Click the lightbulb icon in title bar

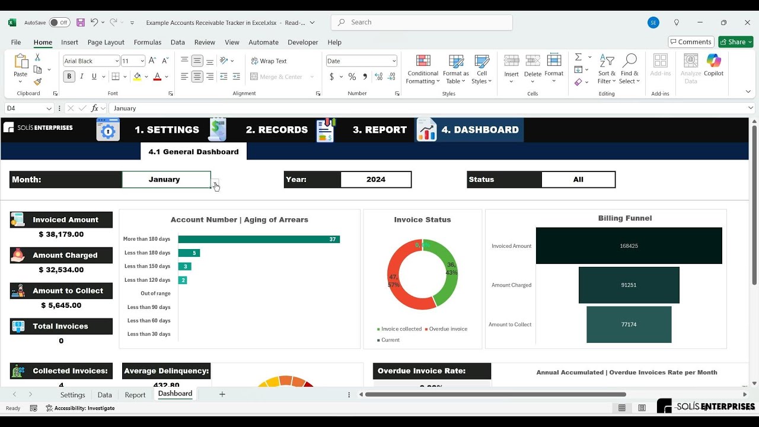[677, 23]
